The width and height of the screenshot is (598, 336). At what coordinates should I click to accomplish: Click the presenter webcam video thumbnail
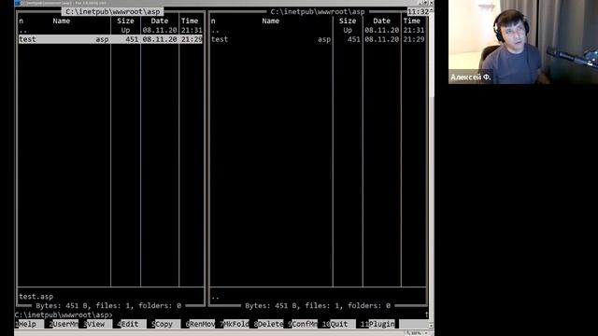click(x=523, y=42)
